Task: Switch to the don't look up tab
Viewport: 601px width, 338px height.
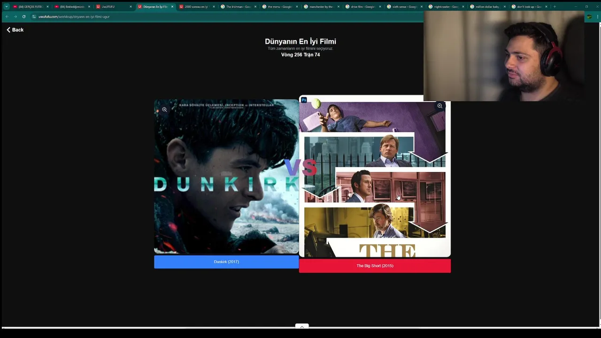Action: pos(528,7)
